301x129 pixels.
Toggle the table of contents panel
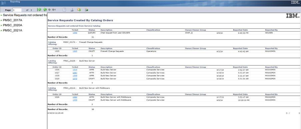pos(65,10)
